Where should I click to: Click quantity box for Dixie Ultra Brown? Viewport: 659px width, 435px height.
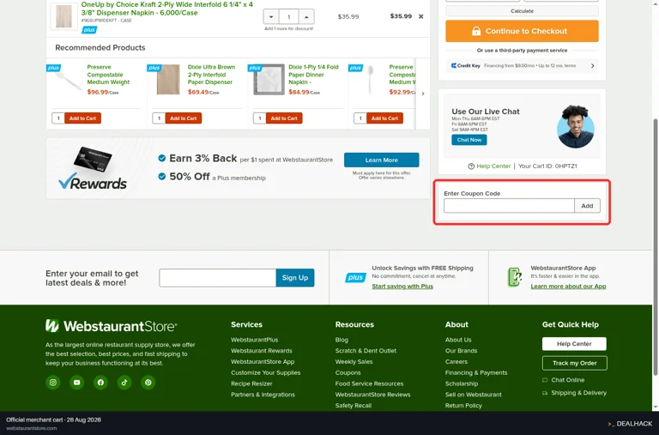coord(159,118)
